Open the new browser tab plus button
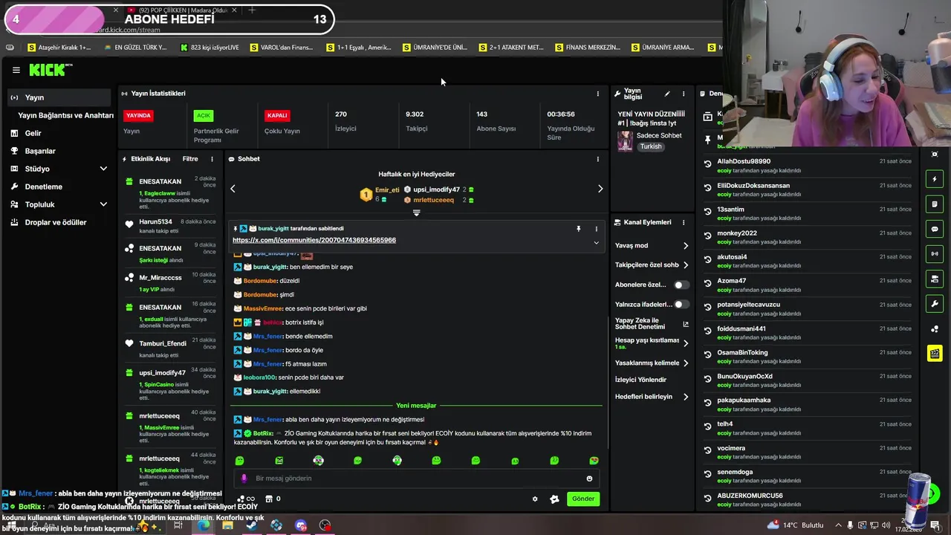951x535 pixels. pyautogui.click(x=251, y=10)
